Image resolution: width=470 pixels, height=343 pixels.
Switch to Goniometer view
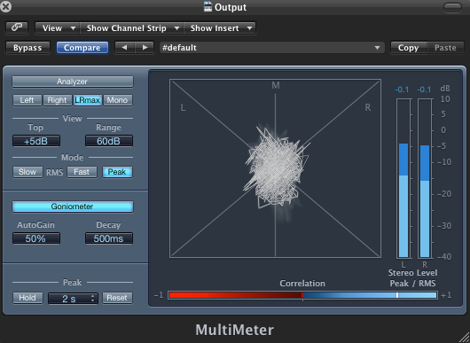[x=72, y=207]
